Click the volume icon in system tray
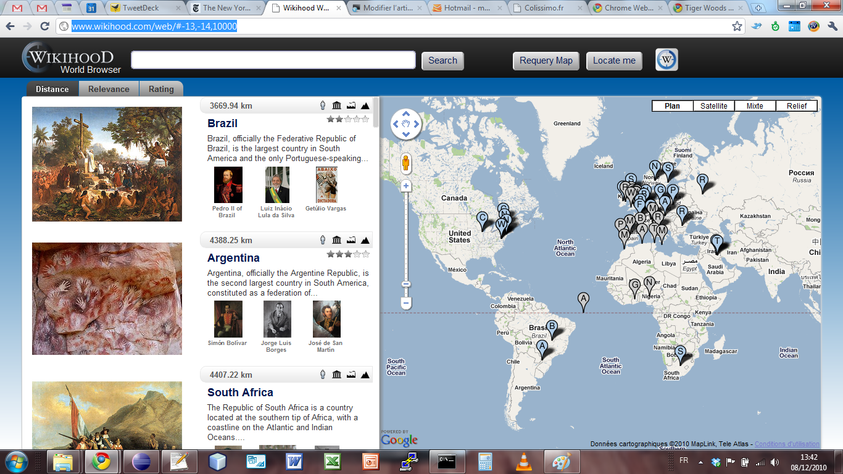The image size is (843, 474). (774, 462)
